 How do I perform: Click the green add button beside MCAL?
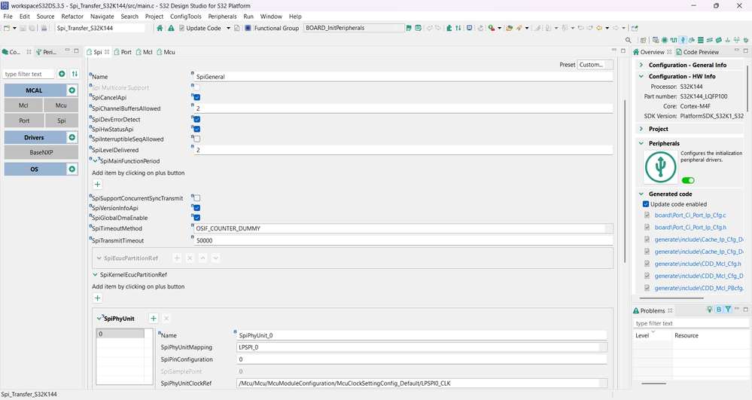[x=72, y=90]
